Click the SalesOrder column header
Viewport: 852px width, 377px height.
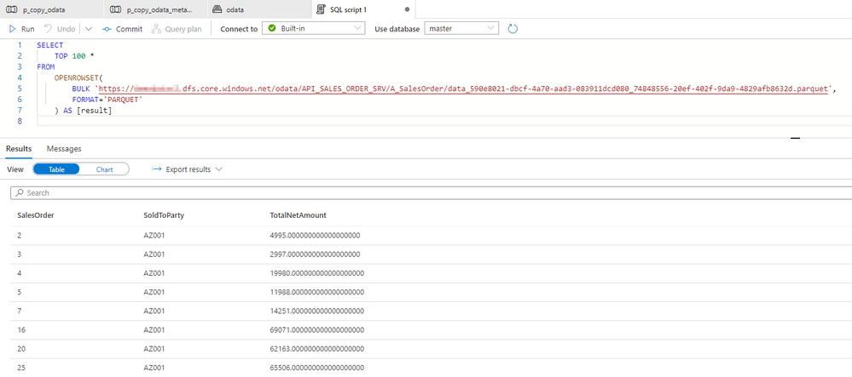[x=36, y=215]
